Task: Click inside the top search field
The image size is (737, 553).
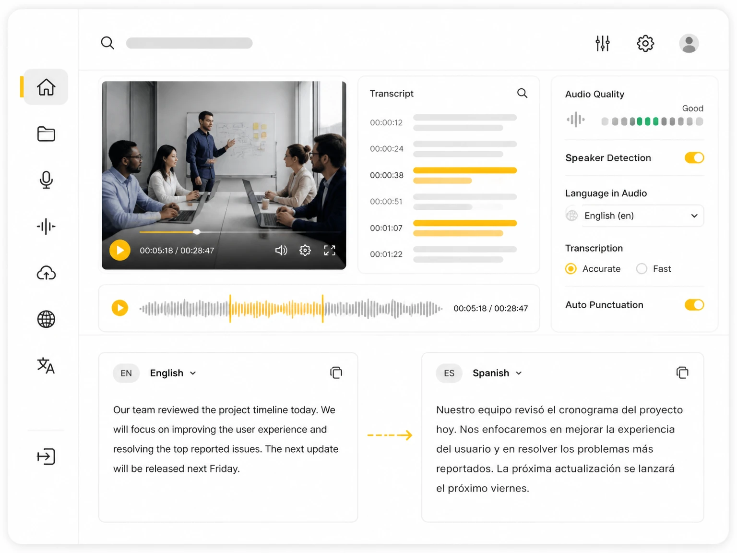Action: point(189,43)
